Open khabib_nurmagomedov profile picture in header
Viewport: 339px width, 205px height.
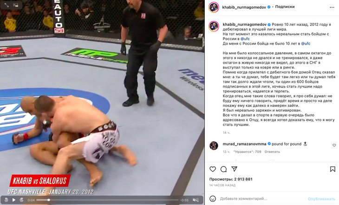[214, 7]
